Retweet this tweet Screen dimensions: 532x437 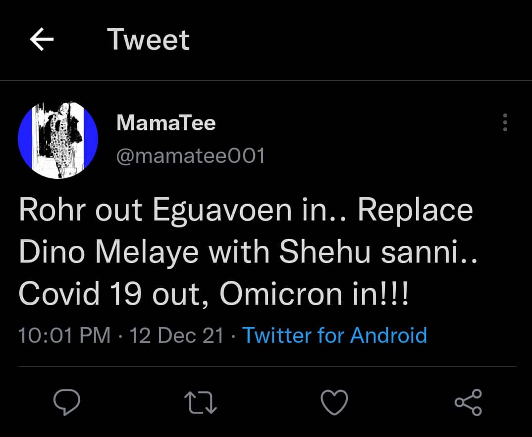click(201, 402)
